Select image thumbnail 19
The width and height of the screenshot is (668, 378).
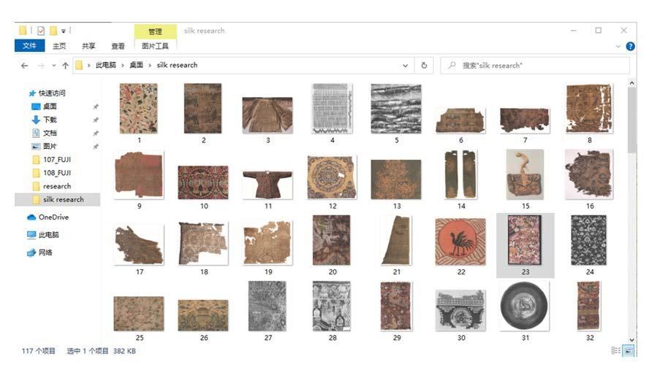(x=267, y=243)
